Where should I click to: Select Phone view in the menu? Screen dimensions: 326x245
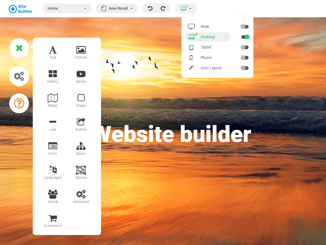(208, 57)
